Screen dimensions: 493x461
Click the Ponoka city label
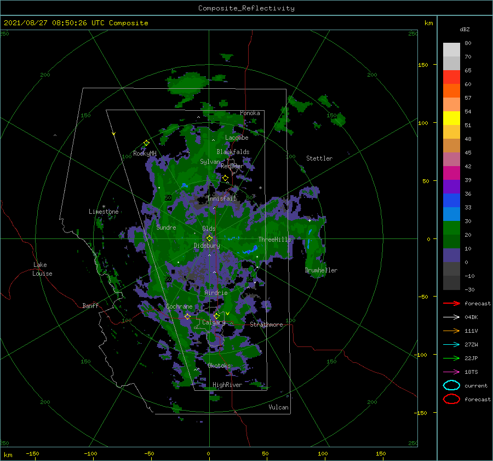[250, 113]
